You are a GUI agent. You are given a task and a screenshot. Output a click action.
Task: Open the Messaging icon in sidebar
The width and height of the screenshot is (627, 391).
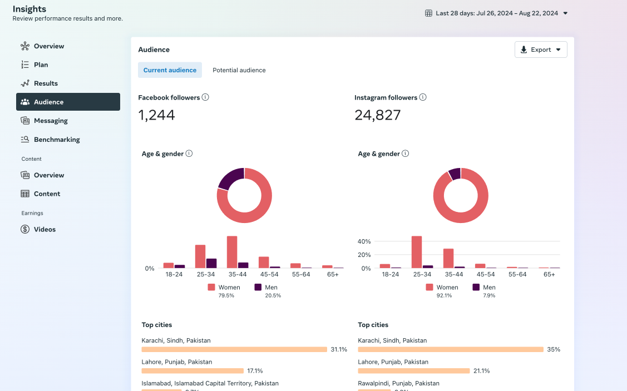24,120
